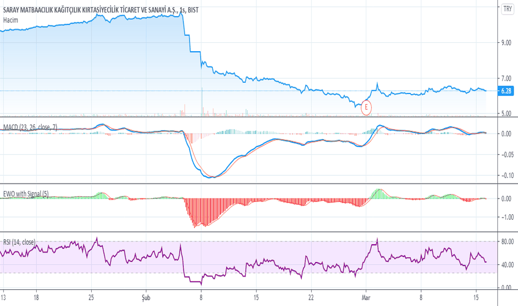Select the RSI (14, close) legend
Screen dimensions: 518x306
coord(19,242)
